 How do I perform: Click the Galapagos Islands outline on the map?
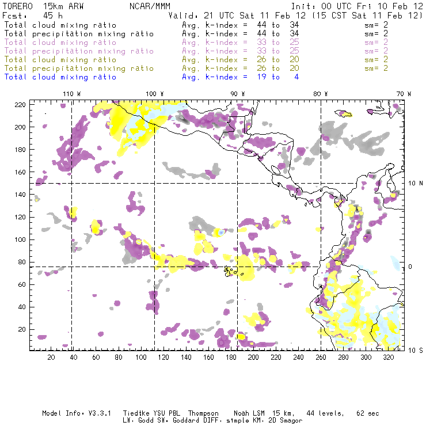[233, 271]
